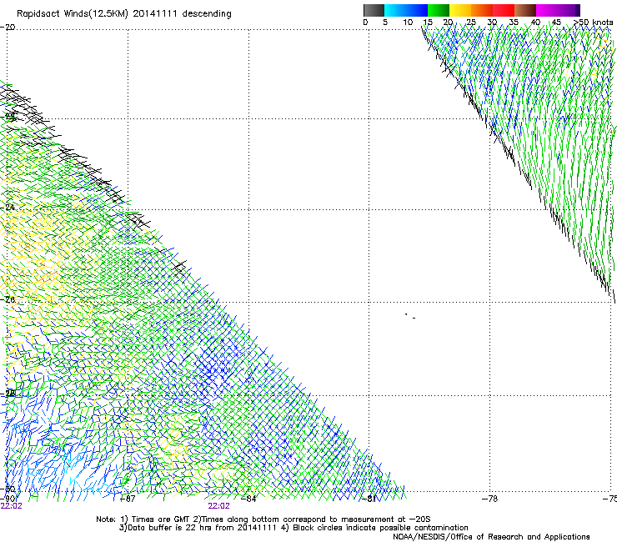
Task: Select the "-24" latitude axis label
Action: point(8,207)
